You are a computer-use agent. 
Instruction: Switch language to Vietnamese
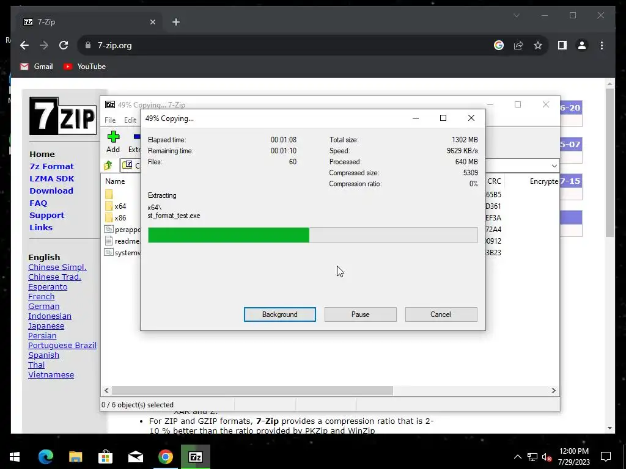click(51, 374)
